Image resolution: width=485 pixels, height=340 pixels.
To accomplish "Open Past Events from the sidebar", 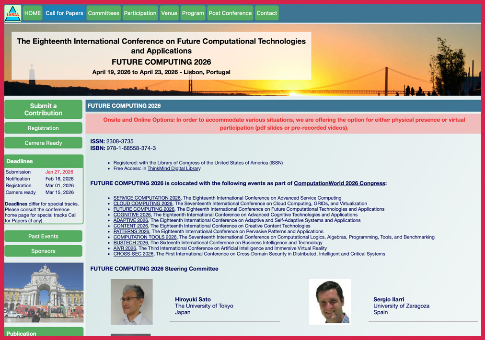I will click(43, 236).
